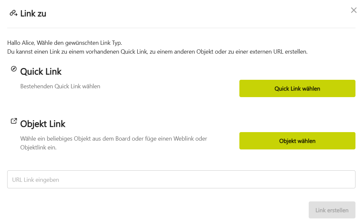The image size is (362, 223).
Task: Click the name Alice in the greeting
Action: [29, 43]
